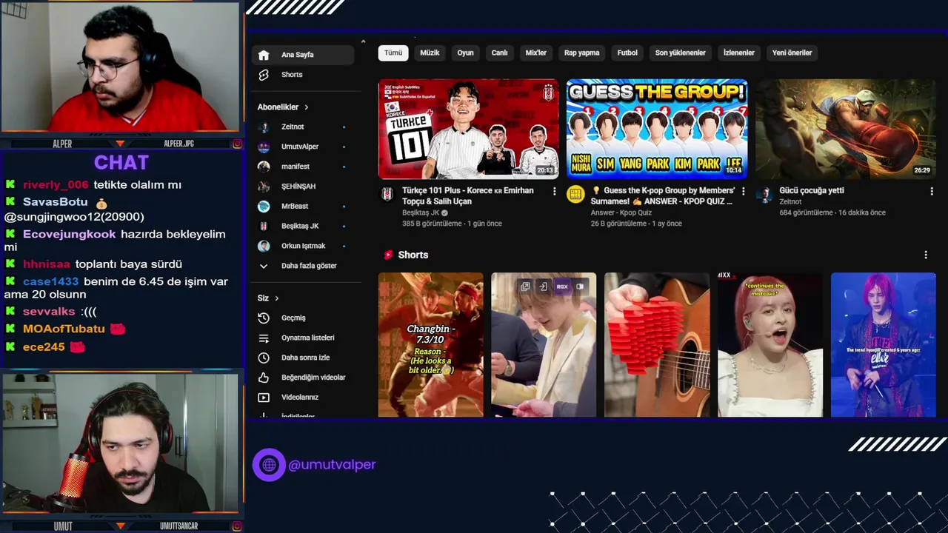Image resolution: width=948 pixels, height=533 pixels.
Task: Play the Türkçe 101 video thumbnail
Action: click(468, 129)
